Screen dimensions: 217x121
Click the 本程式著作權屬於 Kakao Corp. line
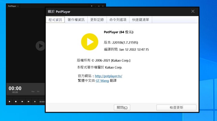tap(99, 67)
